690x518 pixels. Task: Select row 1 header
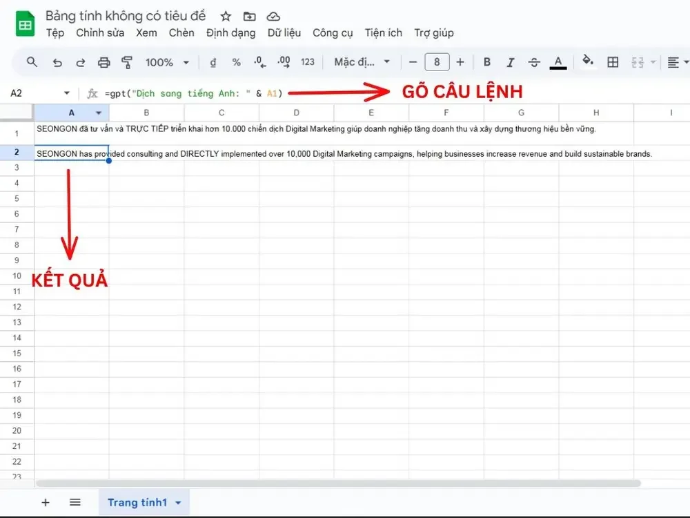pyautogui.click(x=17, y=133)
